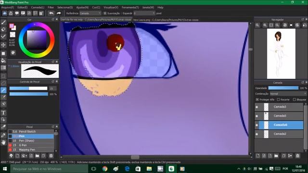Select the Eraser tool
The height and width of the screenshot is (173, 308).
3,29
